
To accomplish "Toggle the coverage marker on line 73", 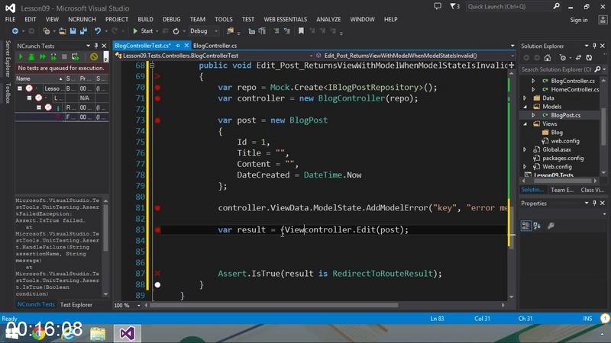I will tap(157, 120).
